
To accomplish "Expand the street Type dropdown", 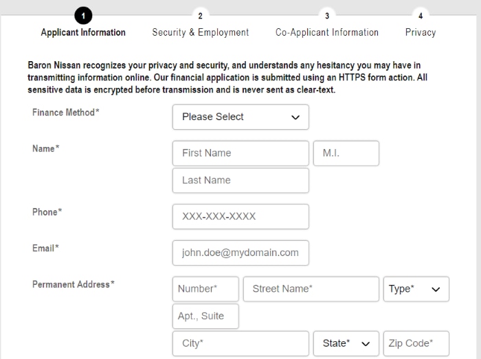I will (x=416, y=289).
